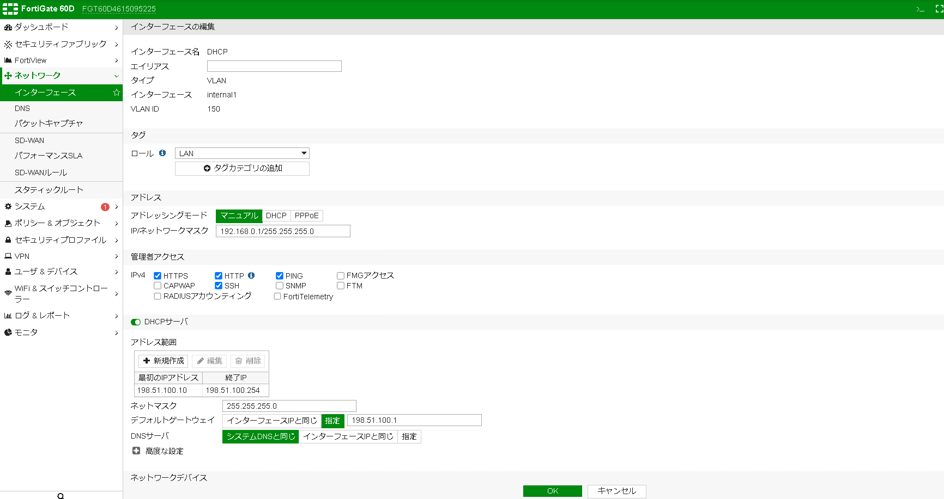
Task: Enable the FTM checkbox
Action: pos(340,286)
